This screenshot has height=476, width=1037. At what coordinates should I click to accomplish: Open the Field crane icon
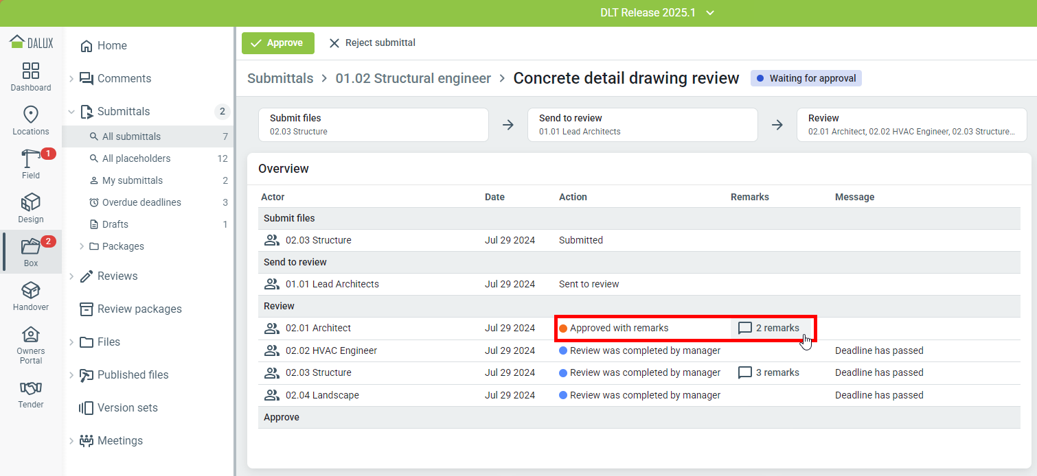tap(31, 159)
